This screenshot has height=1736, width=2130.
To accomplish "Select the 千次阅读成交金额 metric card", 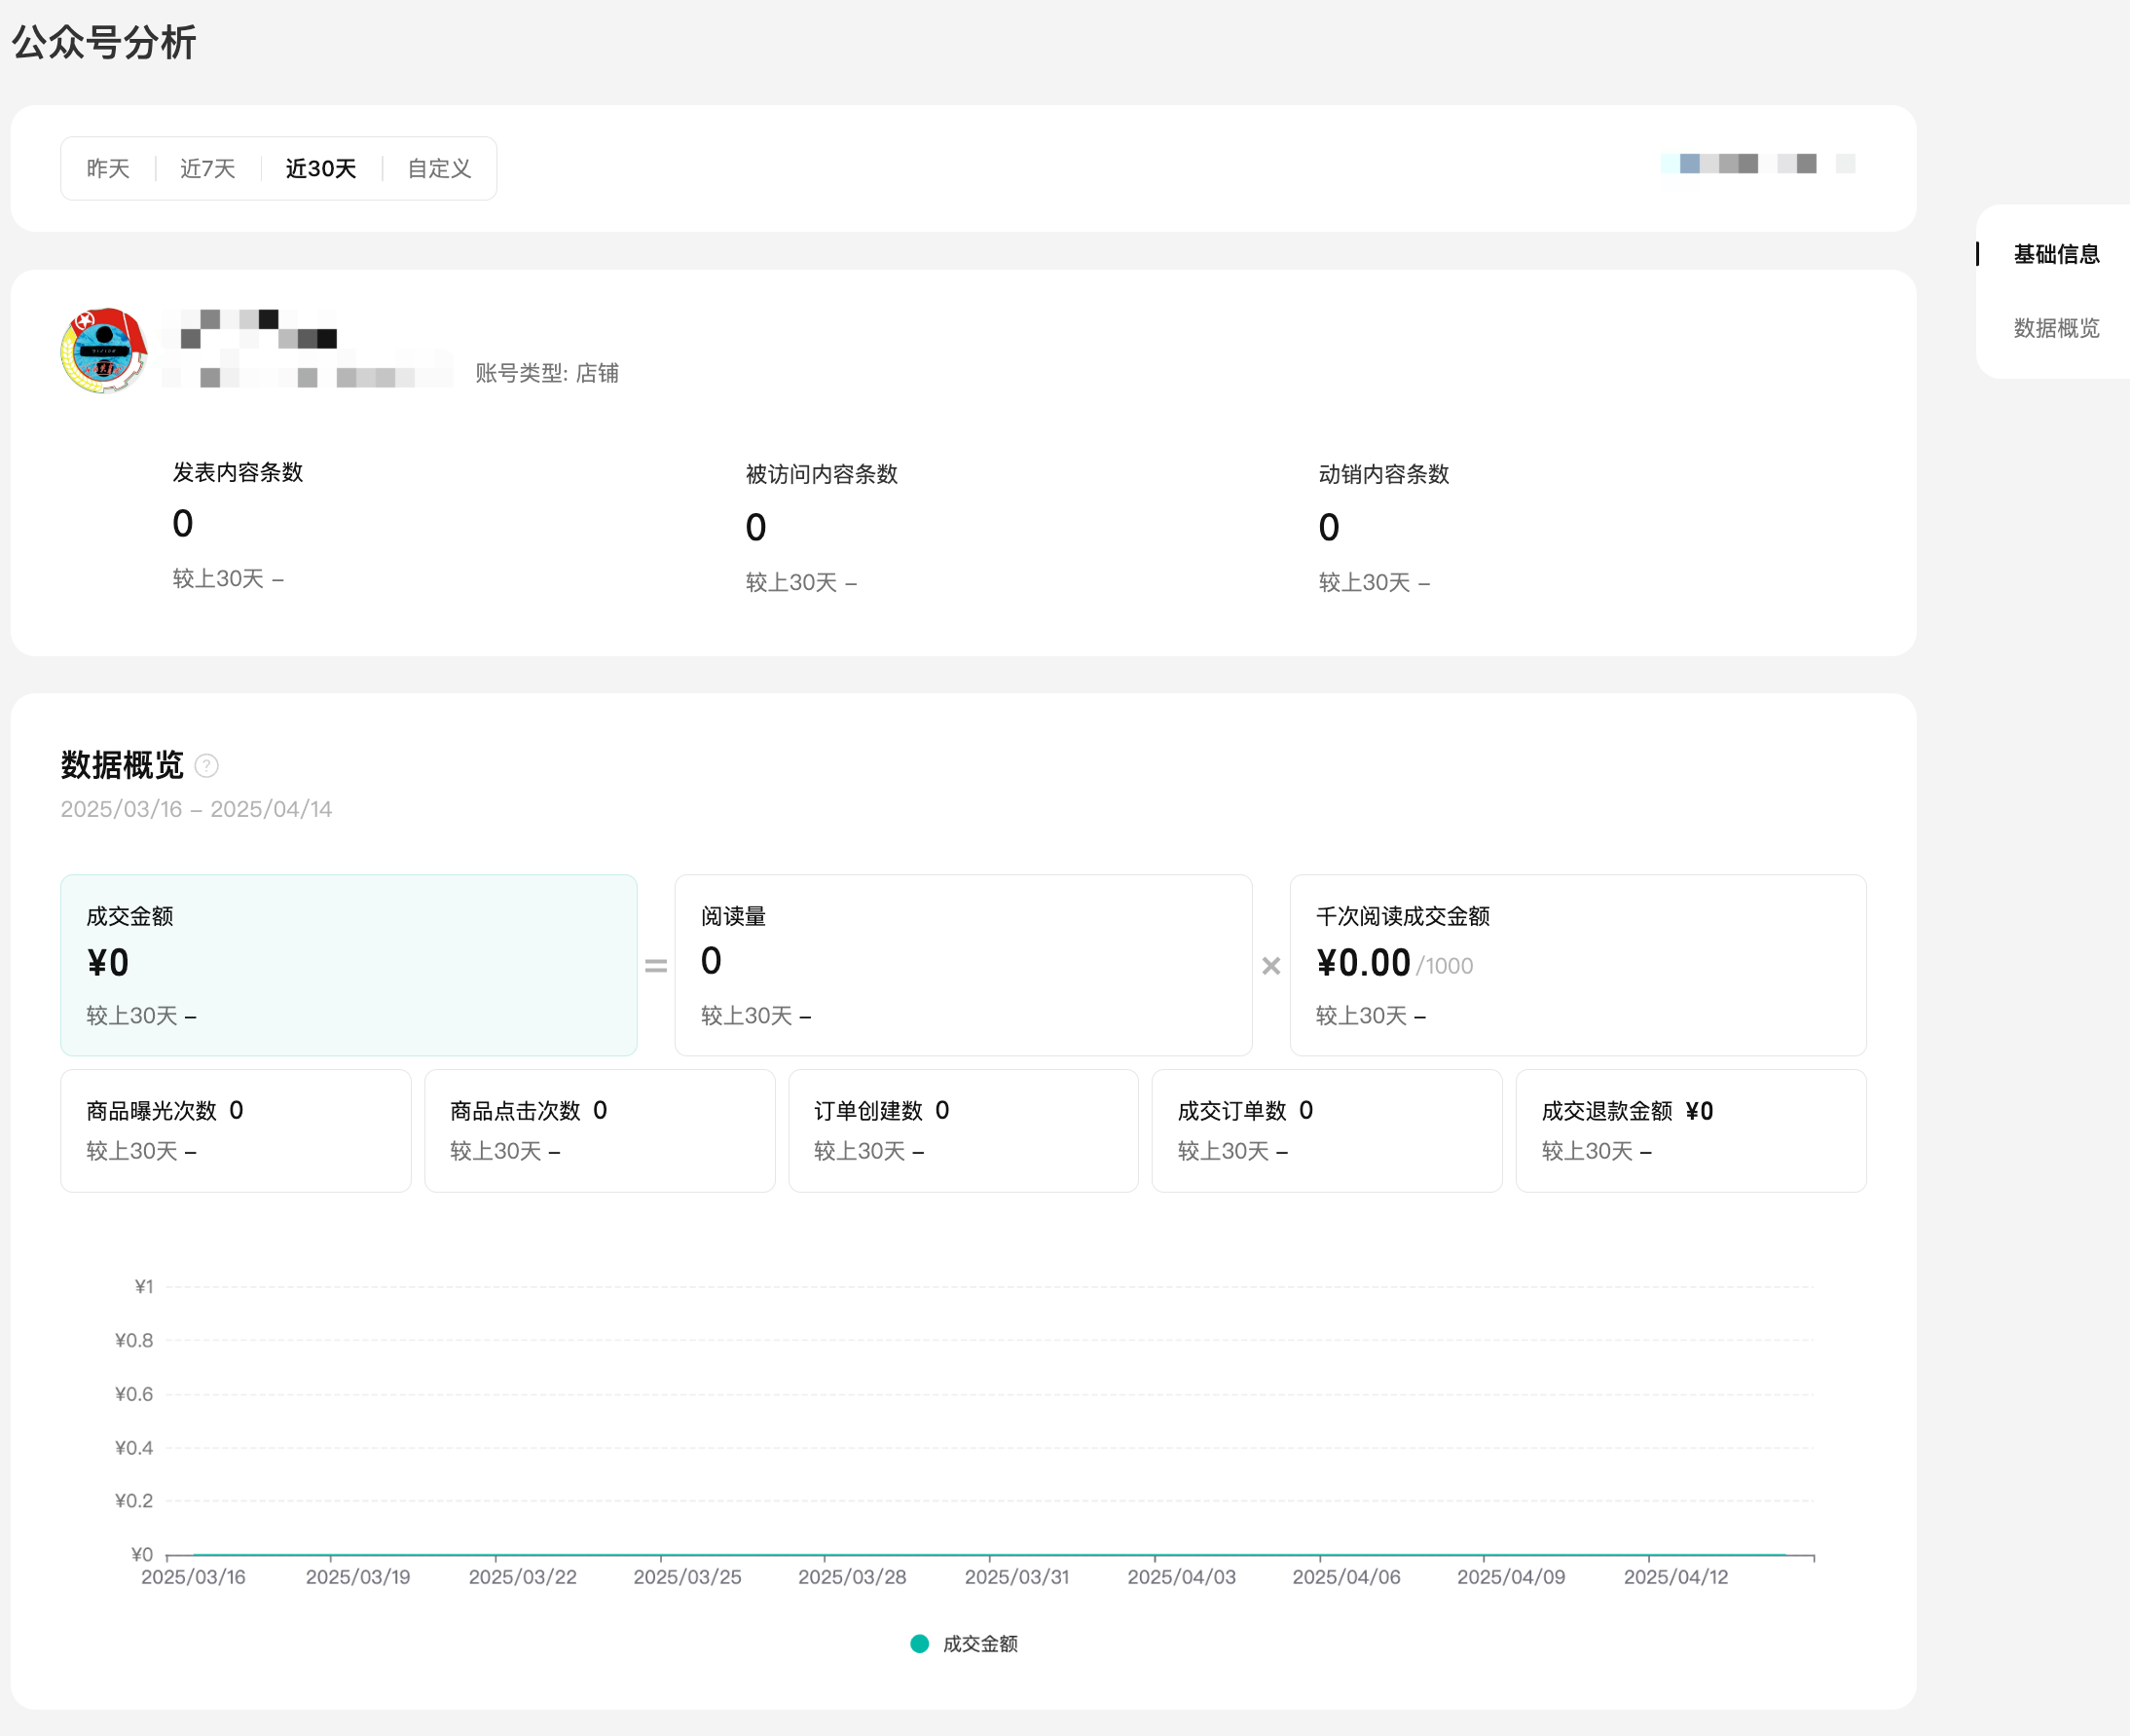I will point(1577,965).
